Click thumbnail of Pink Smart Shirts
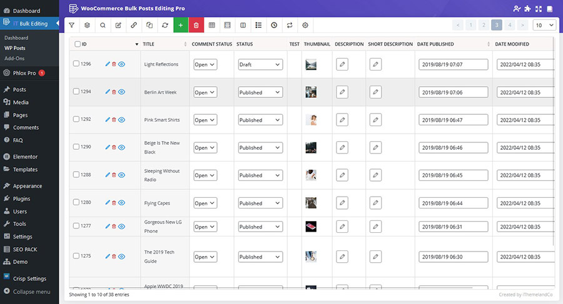 coord(311,120)
